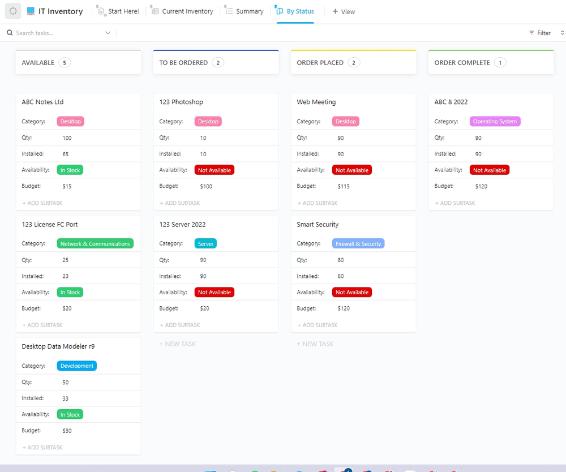The image size is (566, 472).
Task: Click NEW TASK under the TO BE ORDERED column
Action: pos(177,344)
